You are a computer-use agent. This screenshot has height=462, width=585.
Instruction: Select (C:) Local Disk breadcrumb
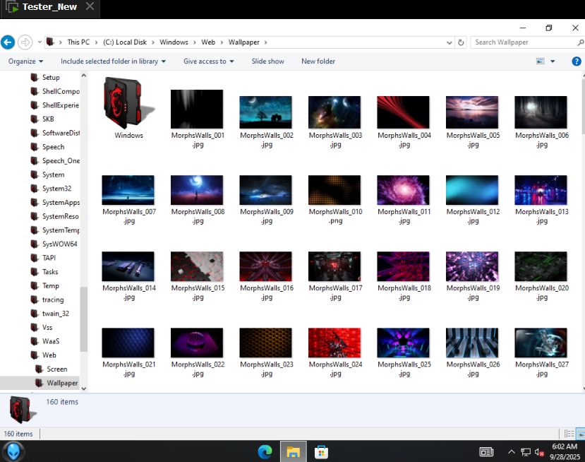(125, 42)
